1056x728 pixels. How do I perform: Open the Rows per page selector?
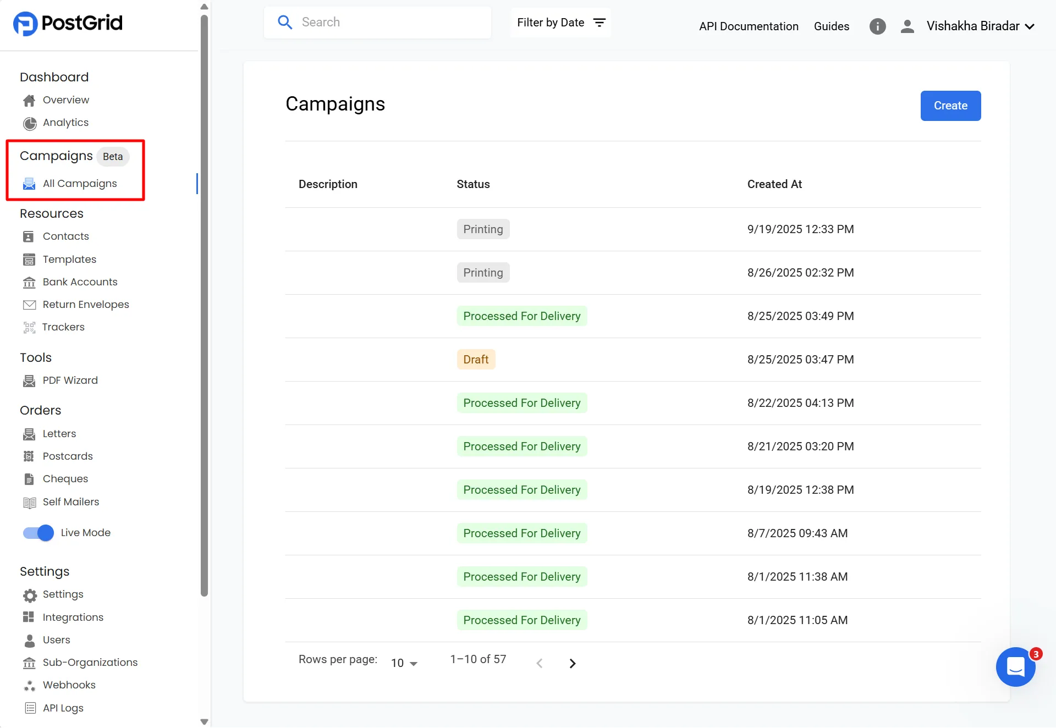click(403, 663)
